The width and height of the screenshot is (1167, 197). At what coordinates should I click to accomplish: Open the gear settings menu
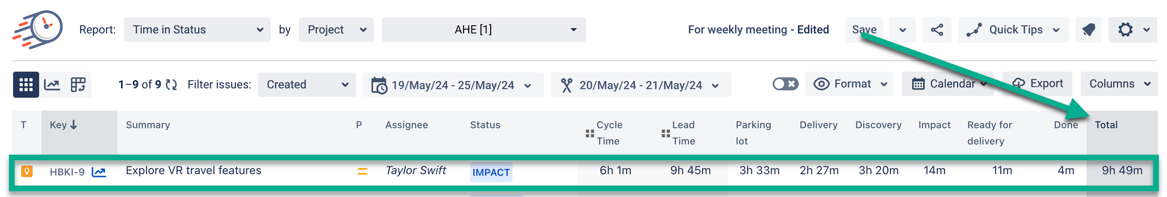click(1132, 30)
